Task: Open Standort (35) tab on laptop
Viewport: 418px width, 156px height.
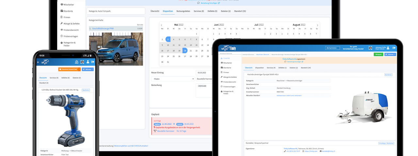Action: 240,11
